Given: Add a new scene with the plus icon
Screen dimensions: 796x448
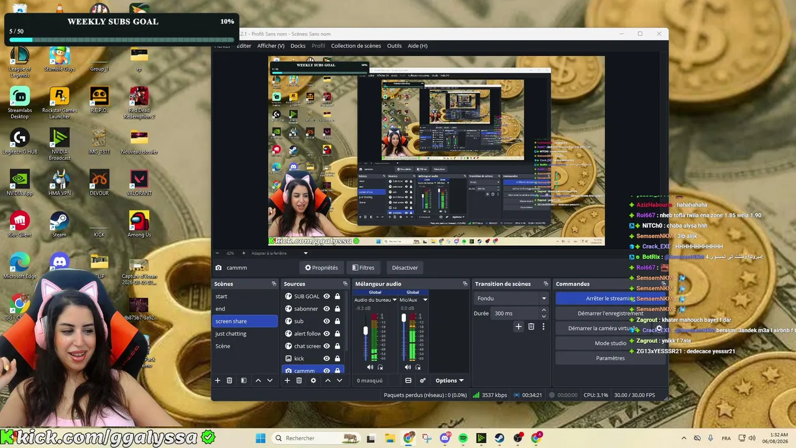Looking at the screenshot, I should [x=218, y=380].
